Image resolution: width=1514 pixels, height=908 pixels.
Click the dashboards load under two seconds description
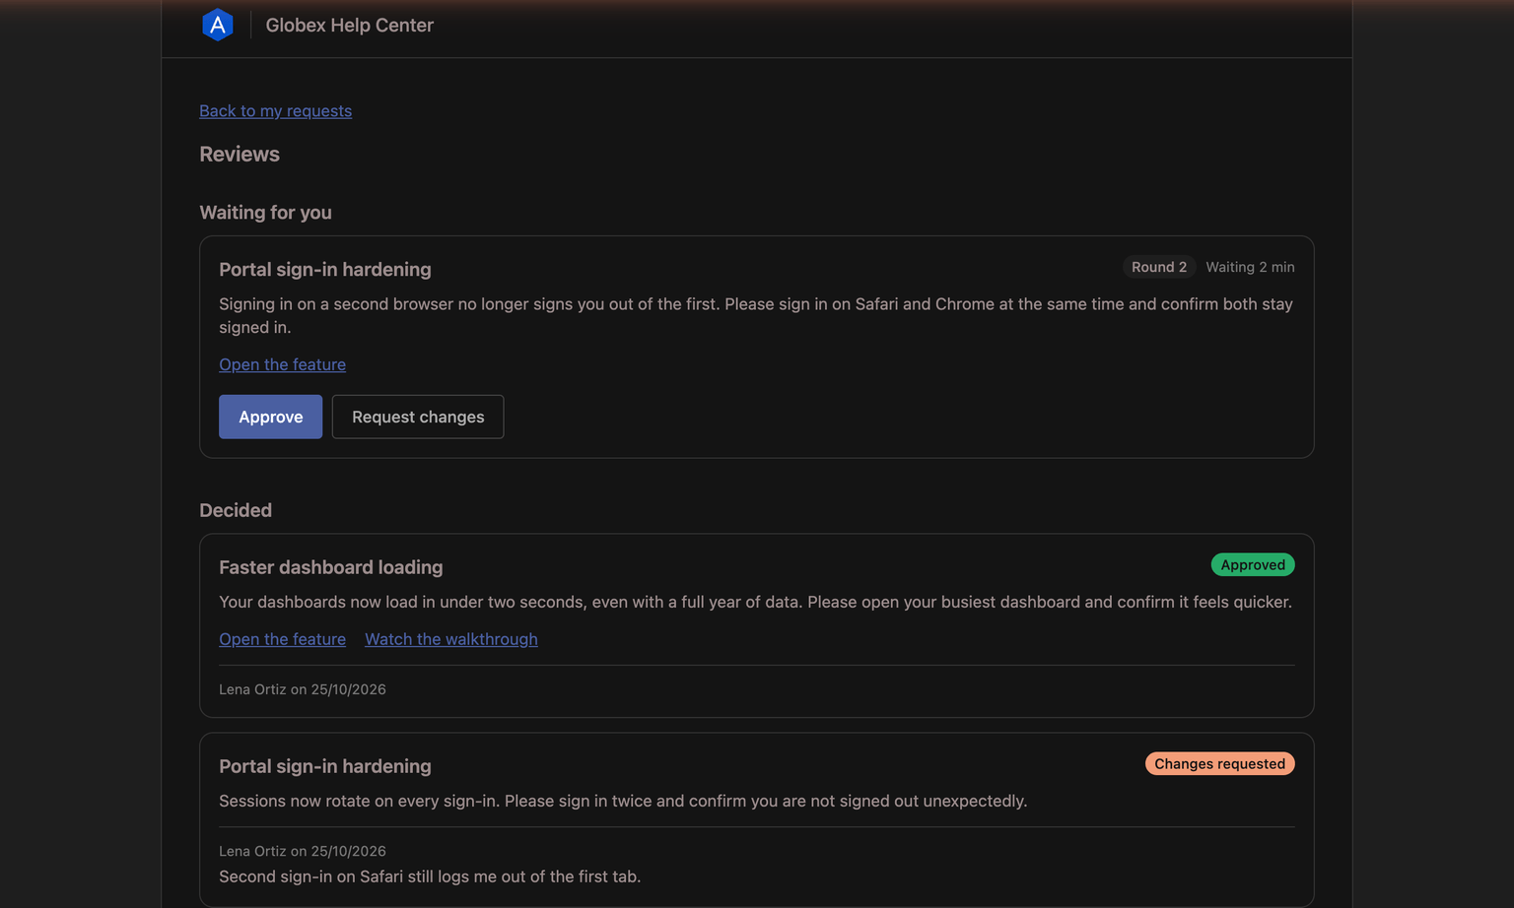point(755,602)
